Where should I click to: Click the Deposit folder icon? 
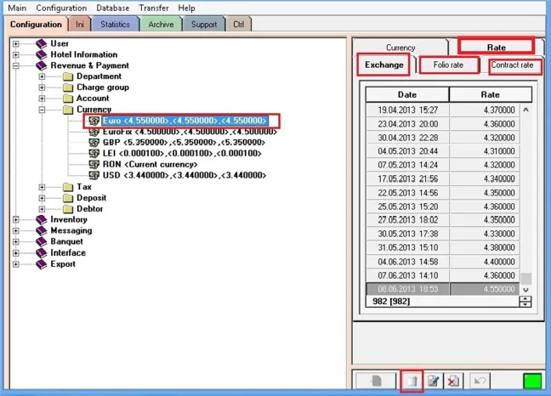point(68,198)
